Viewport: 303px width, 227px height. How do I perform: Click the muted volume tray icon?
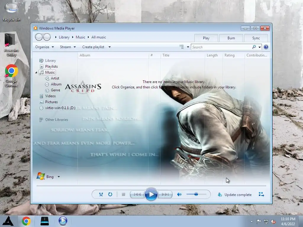[273, 221]
